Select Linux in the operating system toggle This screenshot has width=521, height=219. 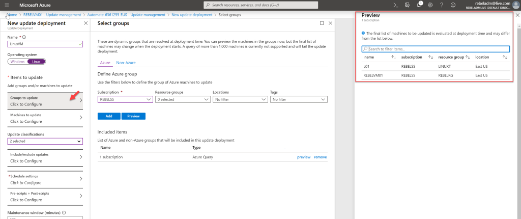pos(36,62)
